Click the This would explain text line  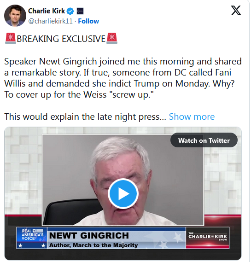point(85,116)
